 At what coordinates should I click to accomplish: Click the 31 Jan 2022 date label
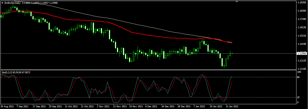[x=232, y=106]
